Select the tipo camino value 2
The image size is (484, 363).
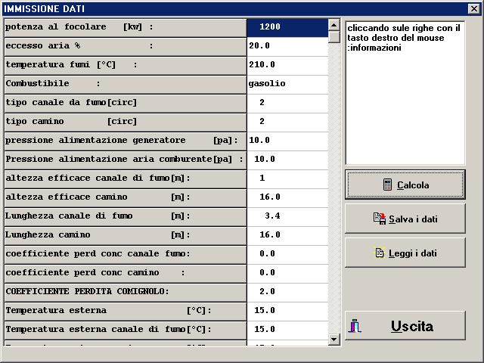coord(287,122)
